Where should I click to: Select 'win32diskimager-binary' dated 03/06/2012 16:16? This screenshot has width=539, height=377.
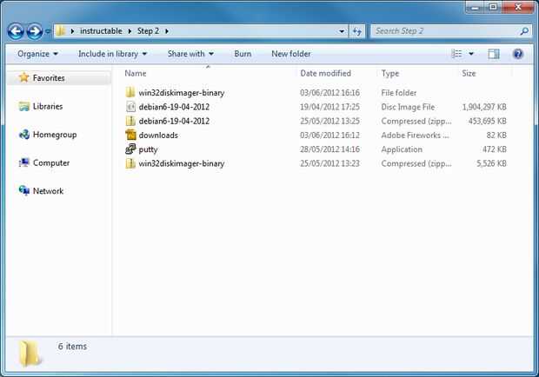(182, 93)
